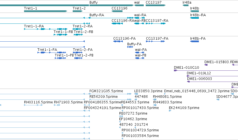Select the RP001017430.5prime label
238x140 pixels.
point(140,108)
